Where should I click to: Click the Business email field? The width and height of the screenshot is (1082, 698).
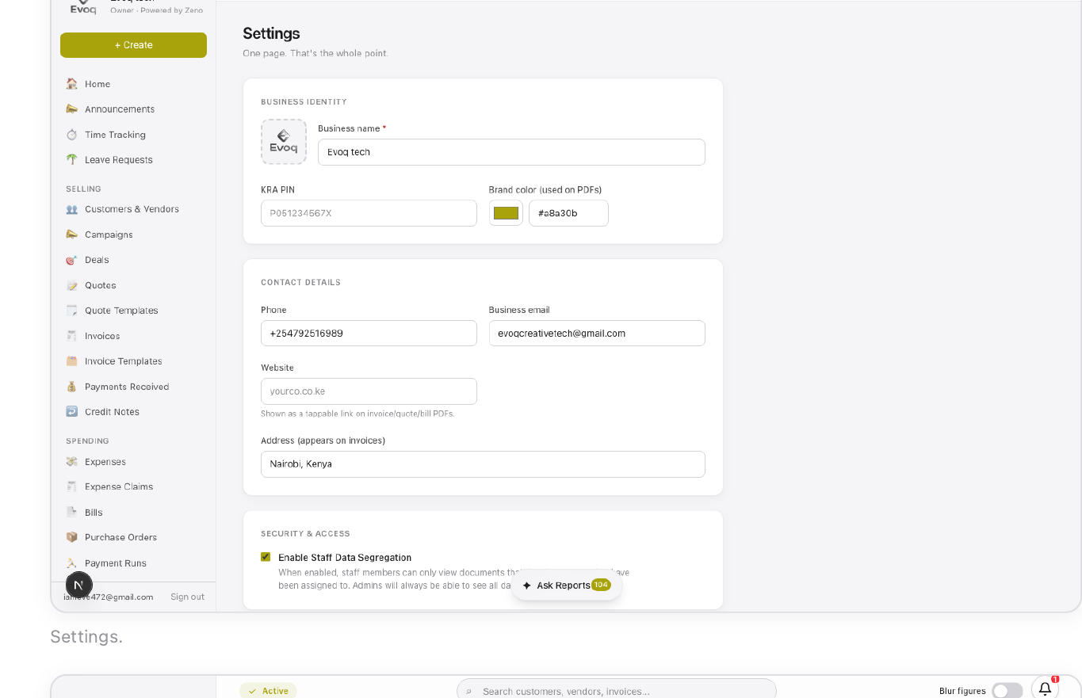pyautogui.click(x=597, y=334)
